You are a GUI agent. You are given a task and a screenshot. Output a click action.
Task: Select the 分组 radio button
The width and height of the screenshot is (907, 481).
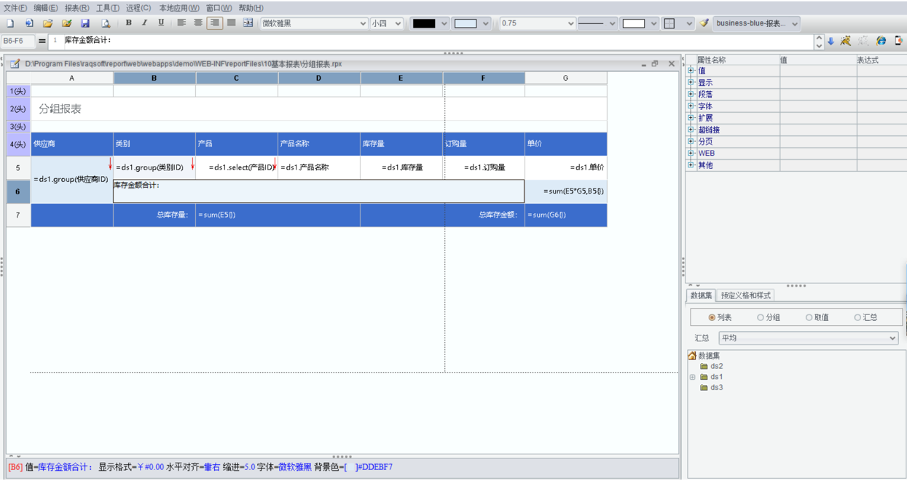tap(761, 317)
